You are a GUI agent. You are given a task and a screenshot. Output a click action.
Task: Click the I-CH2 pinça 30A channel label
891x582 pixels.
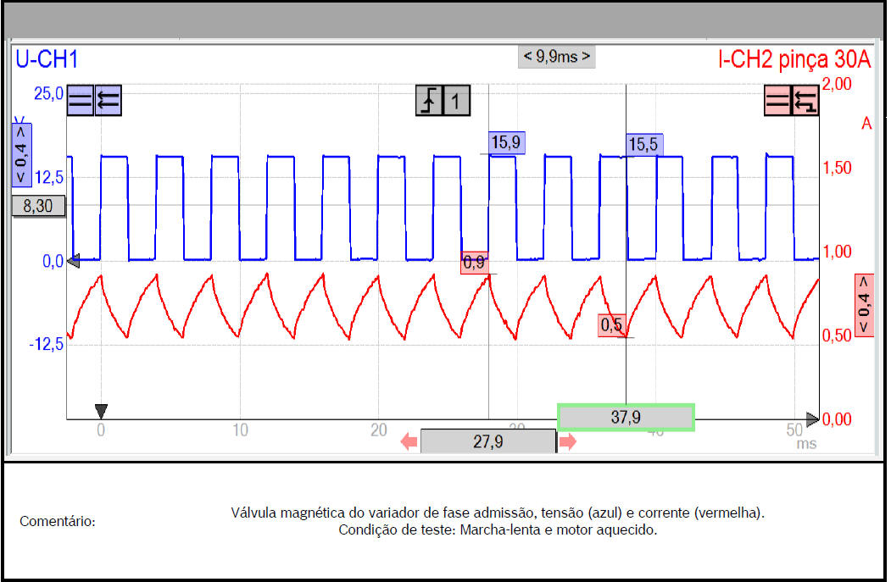pyautogui.click(x=794, y=58)
